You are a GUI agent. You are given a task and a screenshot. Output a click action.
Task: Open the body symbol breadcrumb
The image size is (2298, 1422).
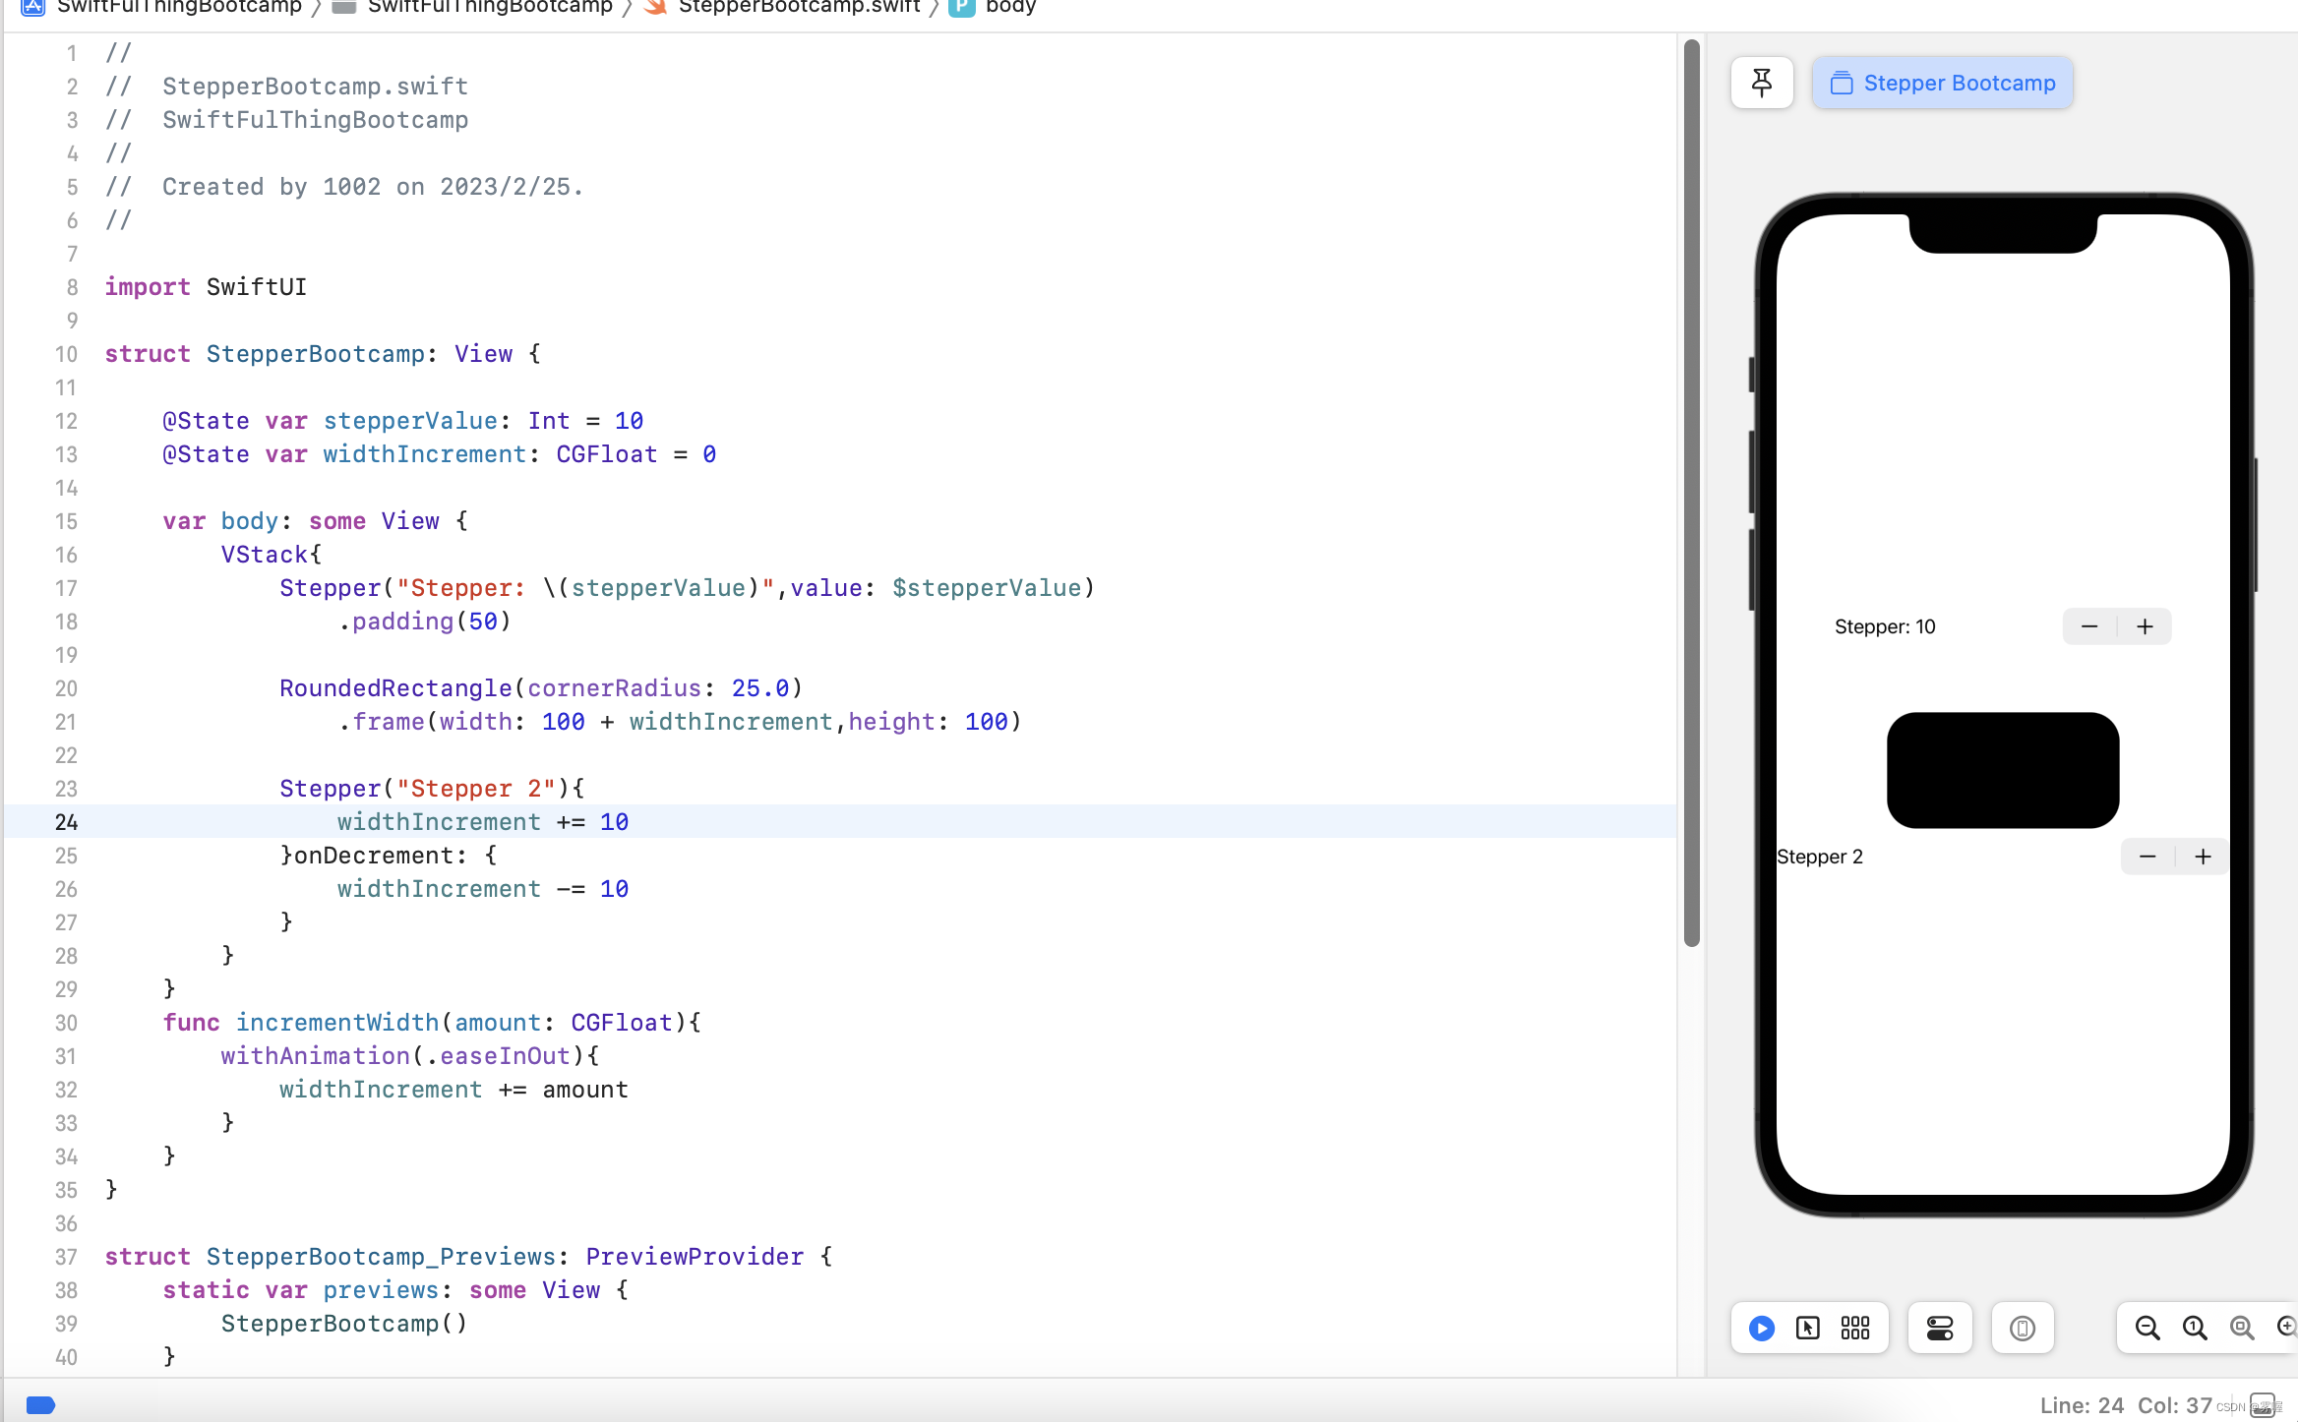[1009, 8]
